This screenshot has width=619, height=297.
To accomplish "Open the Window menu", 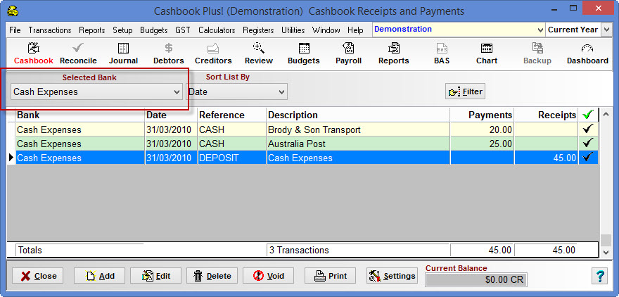I will pyautogui.click(x=326, y=30).
